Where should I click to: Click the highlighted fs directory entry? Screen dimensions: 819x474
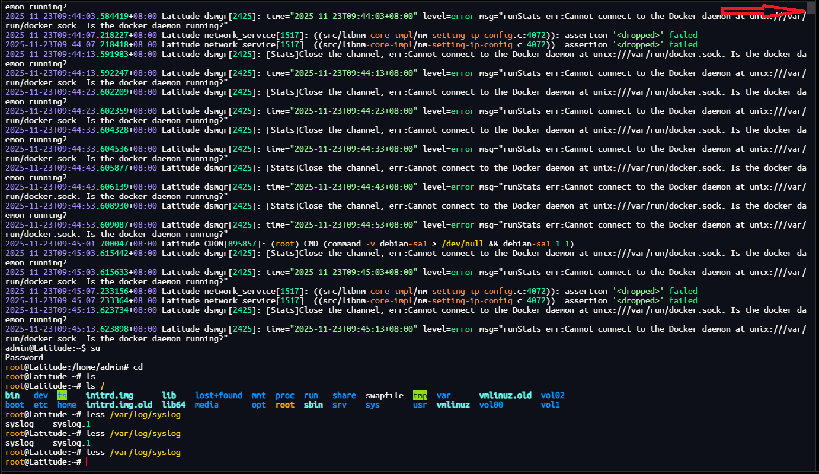(62, 395)
